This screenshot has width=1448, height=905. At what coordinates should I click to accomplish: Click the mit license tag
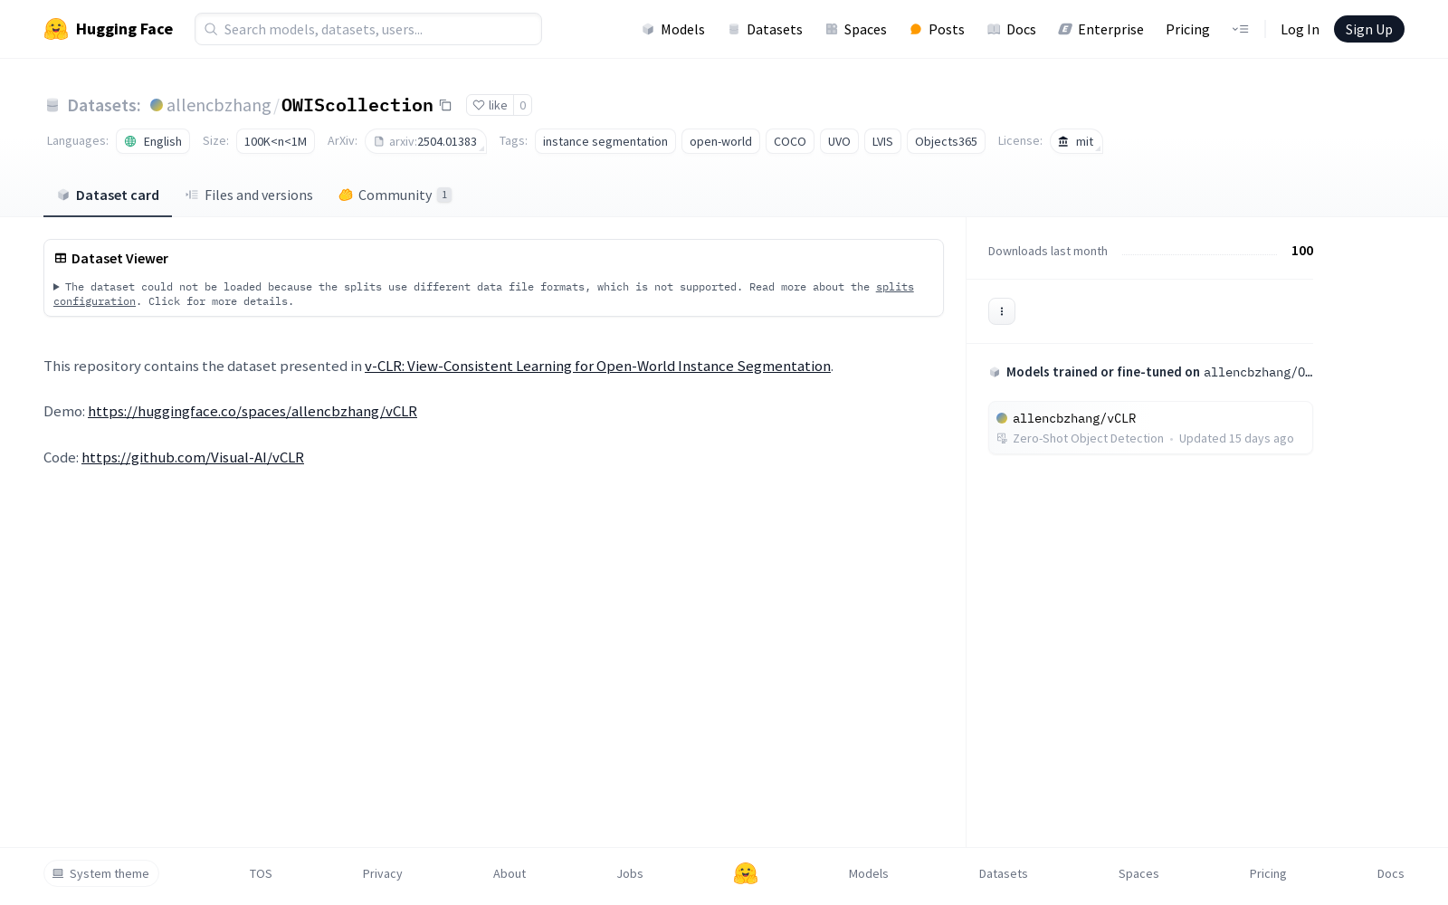[1076, 141]
